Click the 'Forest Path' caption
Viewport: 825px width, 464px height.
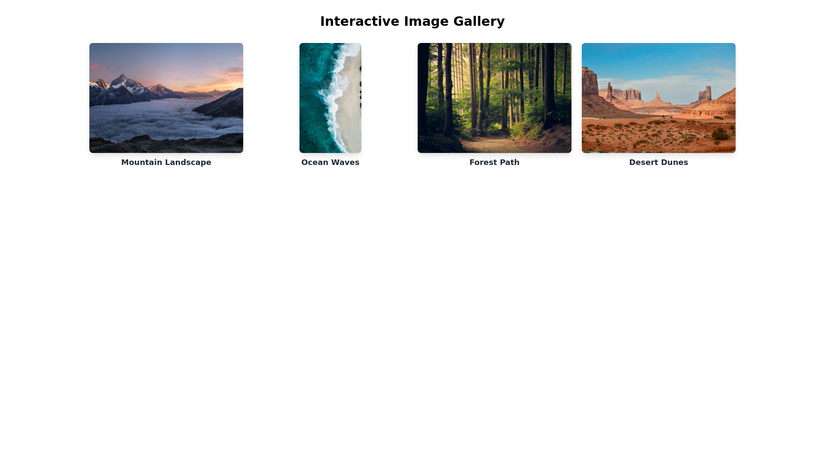(495, 162)
